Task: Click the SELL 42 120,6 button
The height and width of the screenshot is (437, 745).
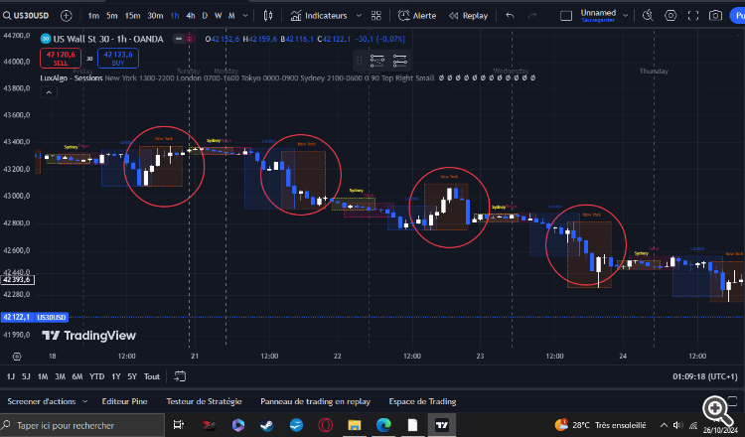Action: (61, 58)
